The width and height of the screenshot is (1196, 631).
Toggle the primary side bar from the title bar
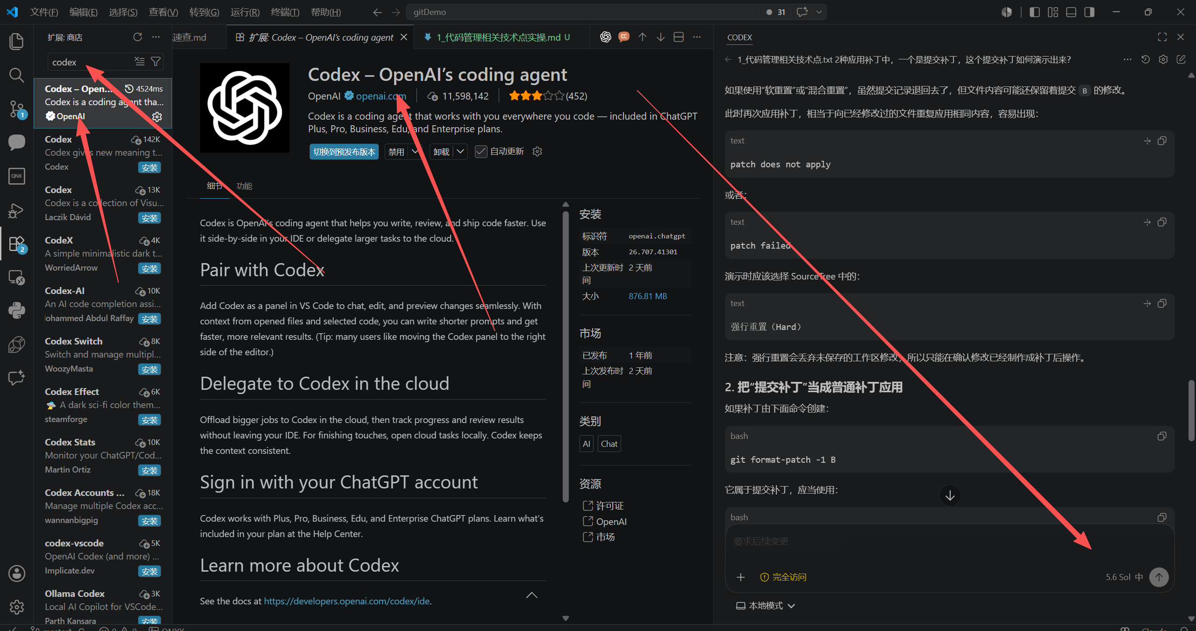coord(1035,12)
